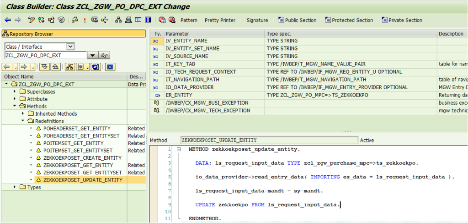The height and width of the screenshot is (223, 468).
Task: Click the Repository Browser header button
Action: coord(74,34)
